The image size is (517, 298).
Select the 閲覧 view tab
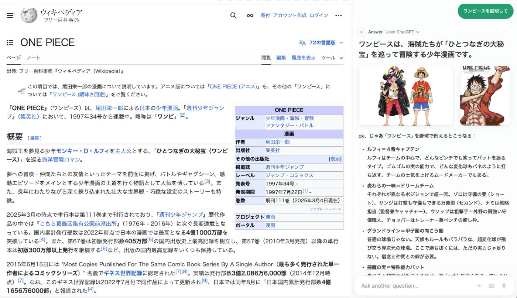pos(266,58)
